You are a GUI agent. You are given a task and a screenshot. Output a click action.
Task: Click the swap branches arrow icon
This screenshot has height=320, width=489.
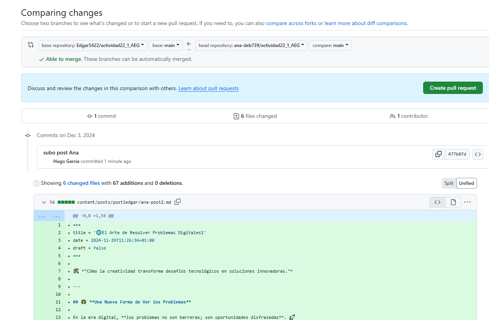(189, 45)
